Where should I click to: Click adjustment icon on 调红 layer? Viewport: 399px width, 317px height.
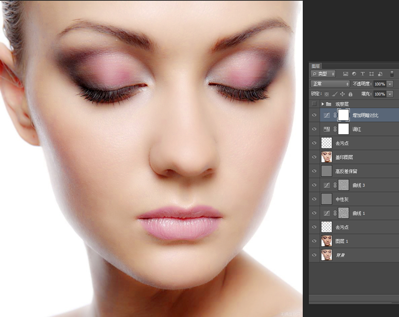coord(327,129)
